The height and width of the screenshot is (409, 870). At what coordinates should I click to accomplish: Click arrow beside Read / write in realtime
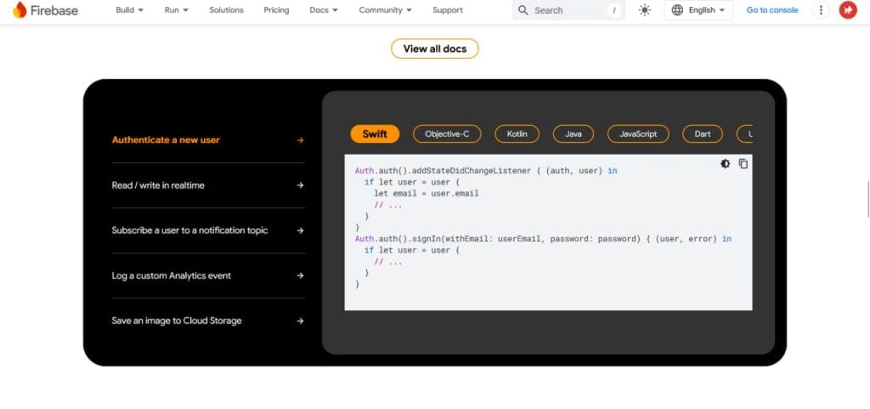[x=300, y=185]
